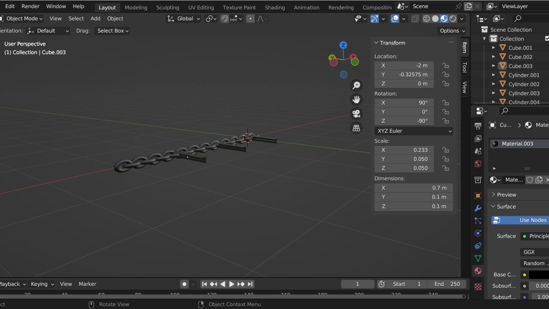This screenshot has height=309, width=549.
Task: Lock Scale Y with its padlock
Action: point(446,159)
